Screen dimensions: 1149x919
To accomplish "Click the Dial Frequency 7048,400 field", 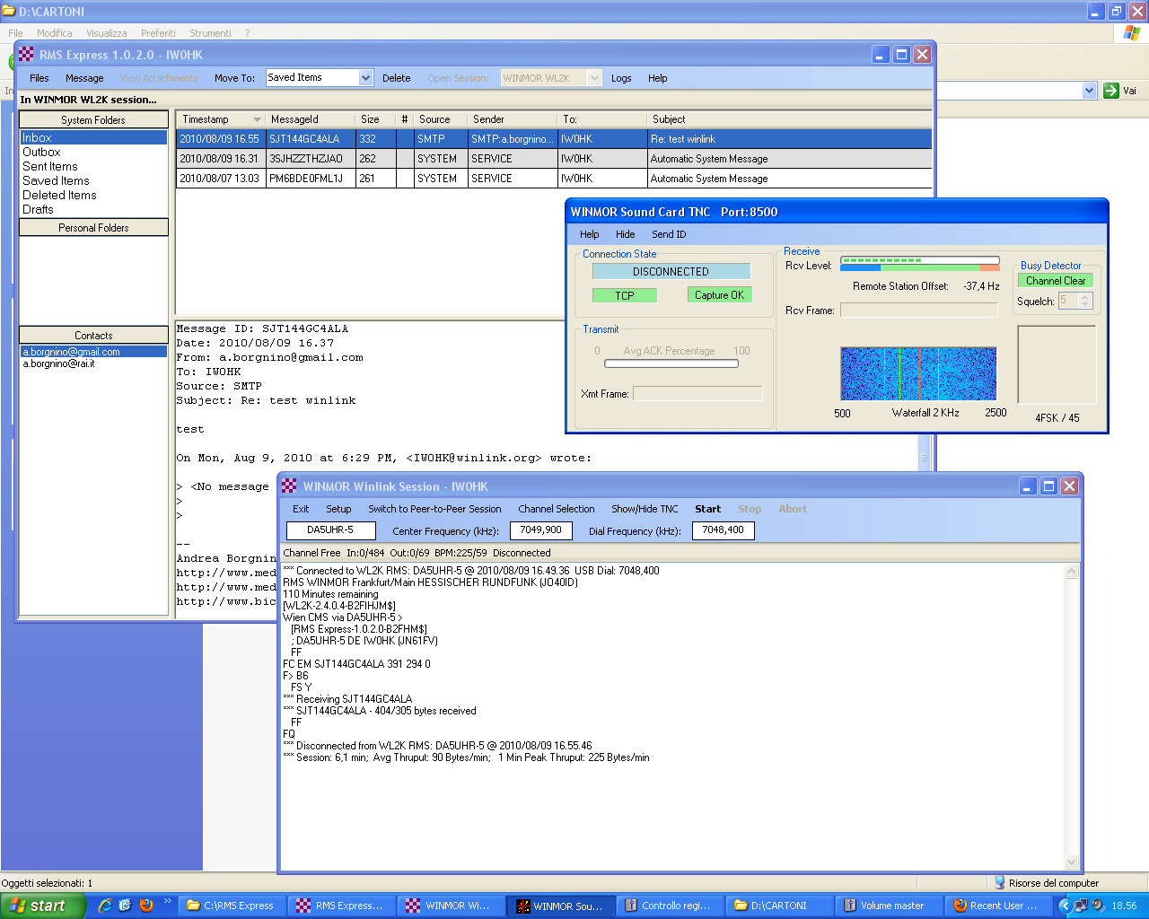I will 724,530.
